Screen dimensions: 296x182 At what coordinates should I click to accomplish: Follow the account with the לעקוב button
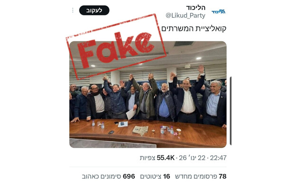[x=94, y=10]
